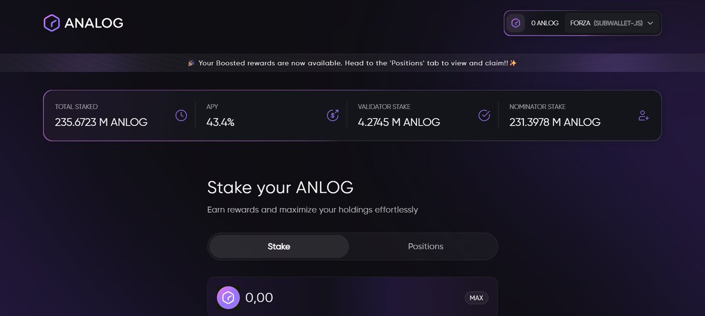This screenshot has width=705, height=316.
Task: Select the Stake tab
Action: (x=279, y=246)
